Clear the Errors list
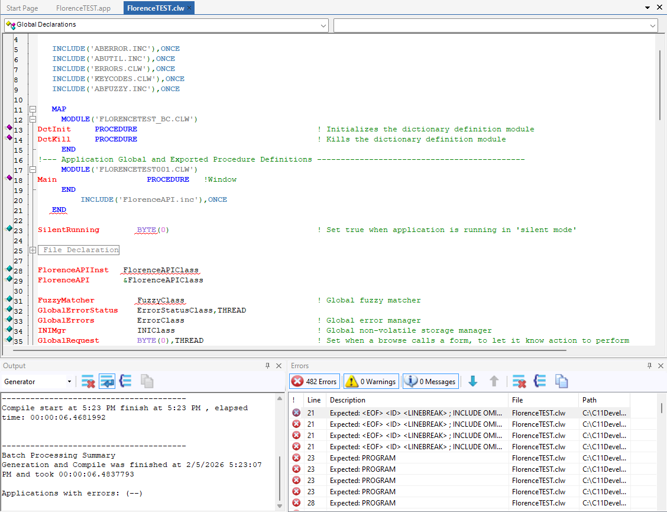Screen dimensions: 667x512 [519, 382]
